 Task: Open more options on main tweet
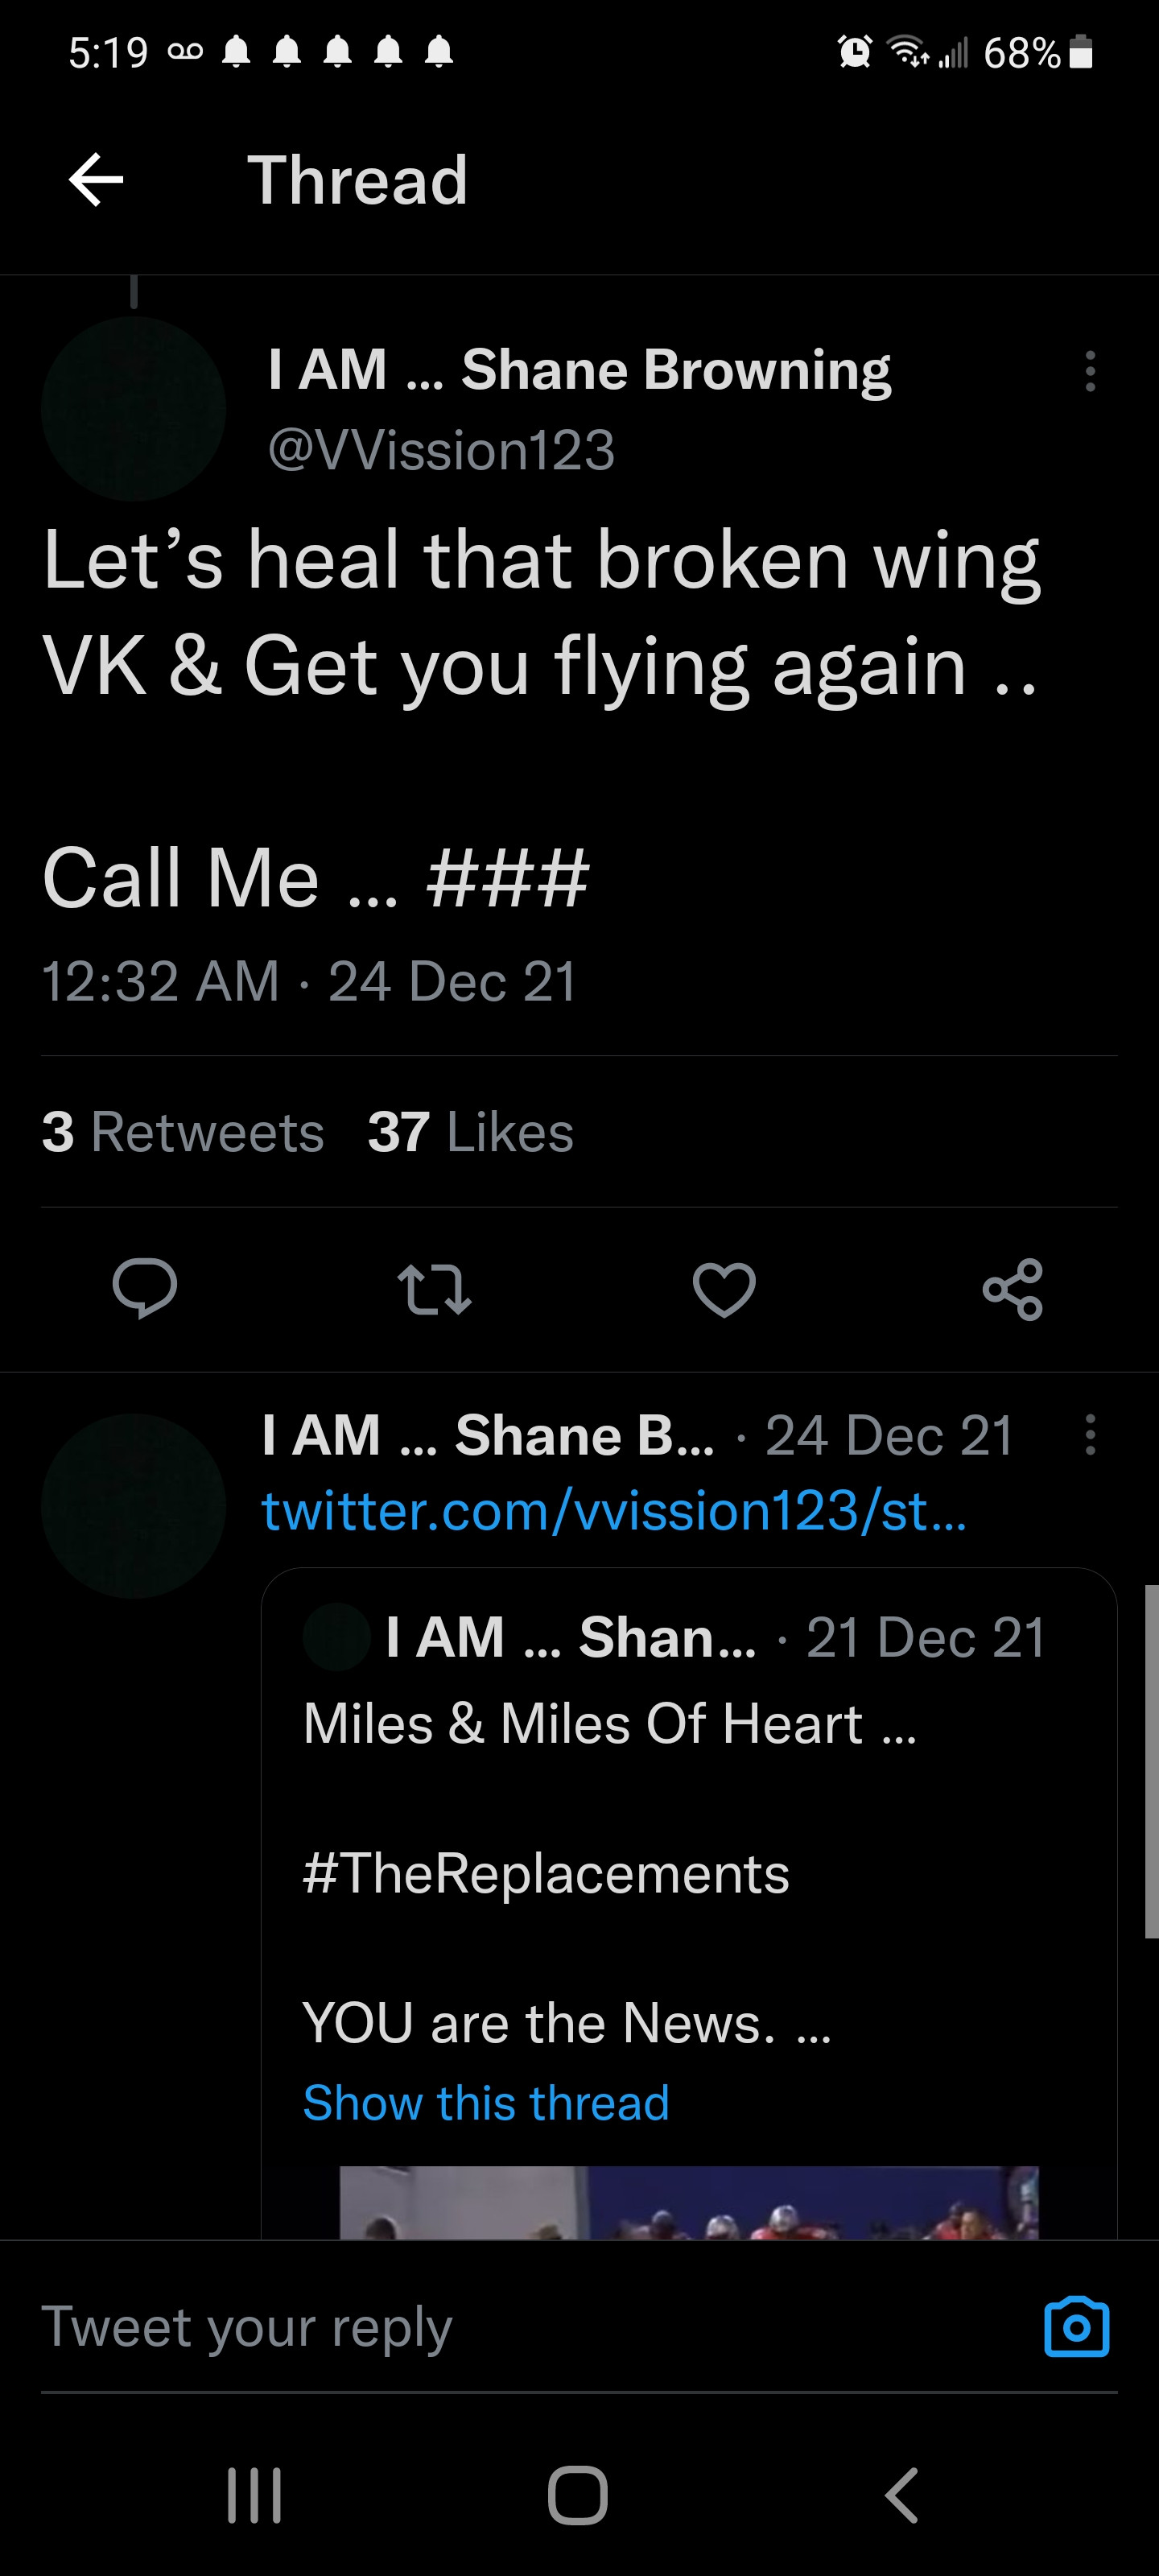pos(1090,371)
